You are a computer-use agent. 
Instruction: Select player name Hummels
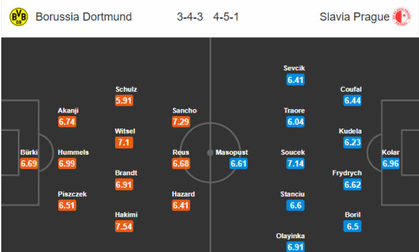[x=73, y=153]
